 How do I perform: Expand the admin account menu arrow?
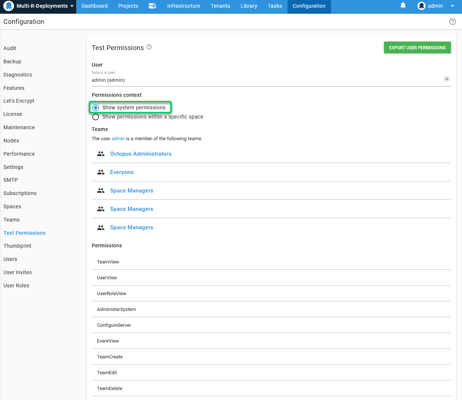pyautogui.click(x=452, y=6)
